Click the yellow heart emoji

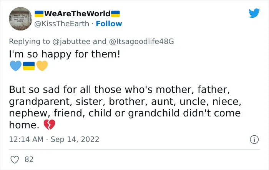tap(42, 66)
